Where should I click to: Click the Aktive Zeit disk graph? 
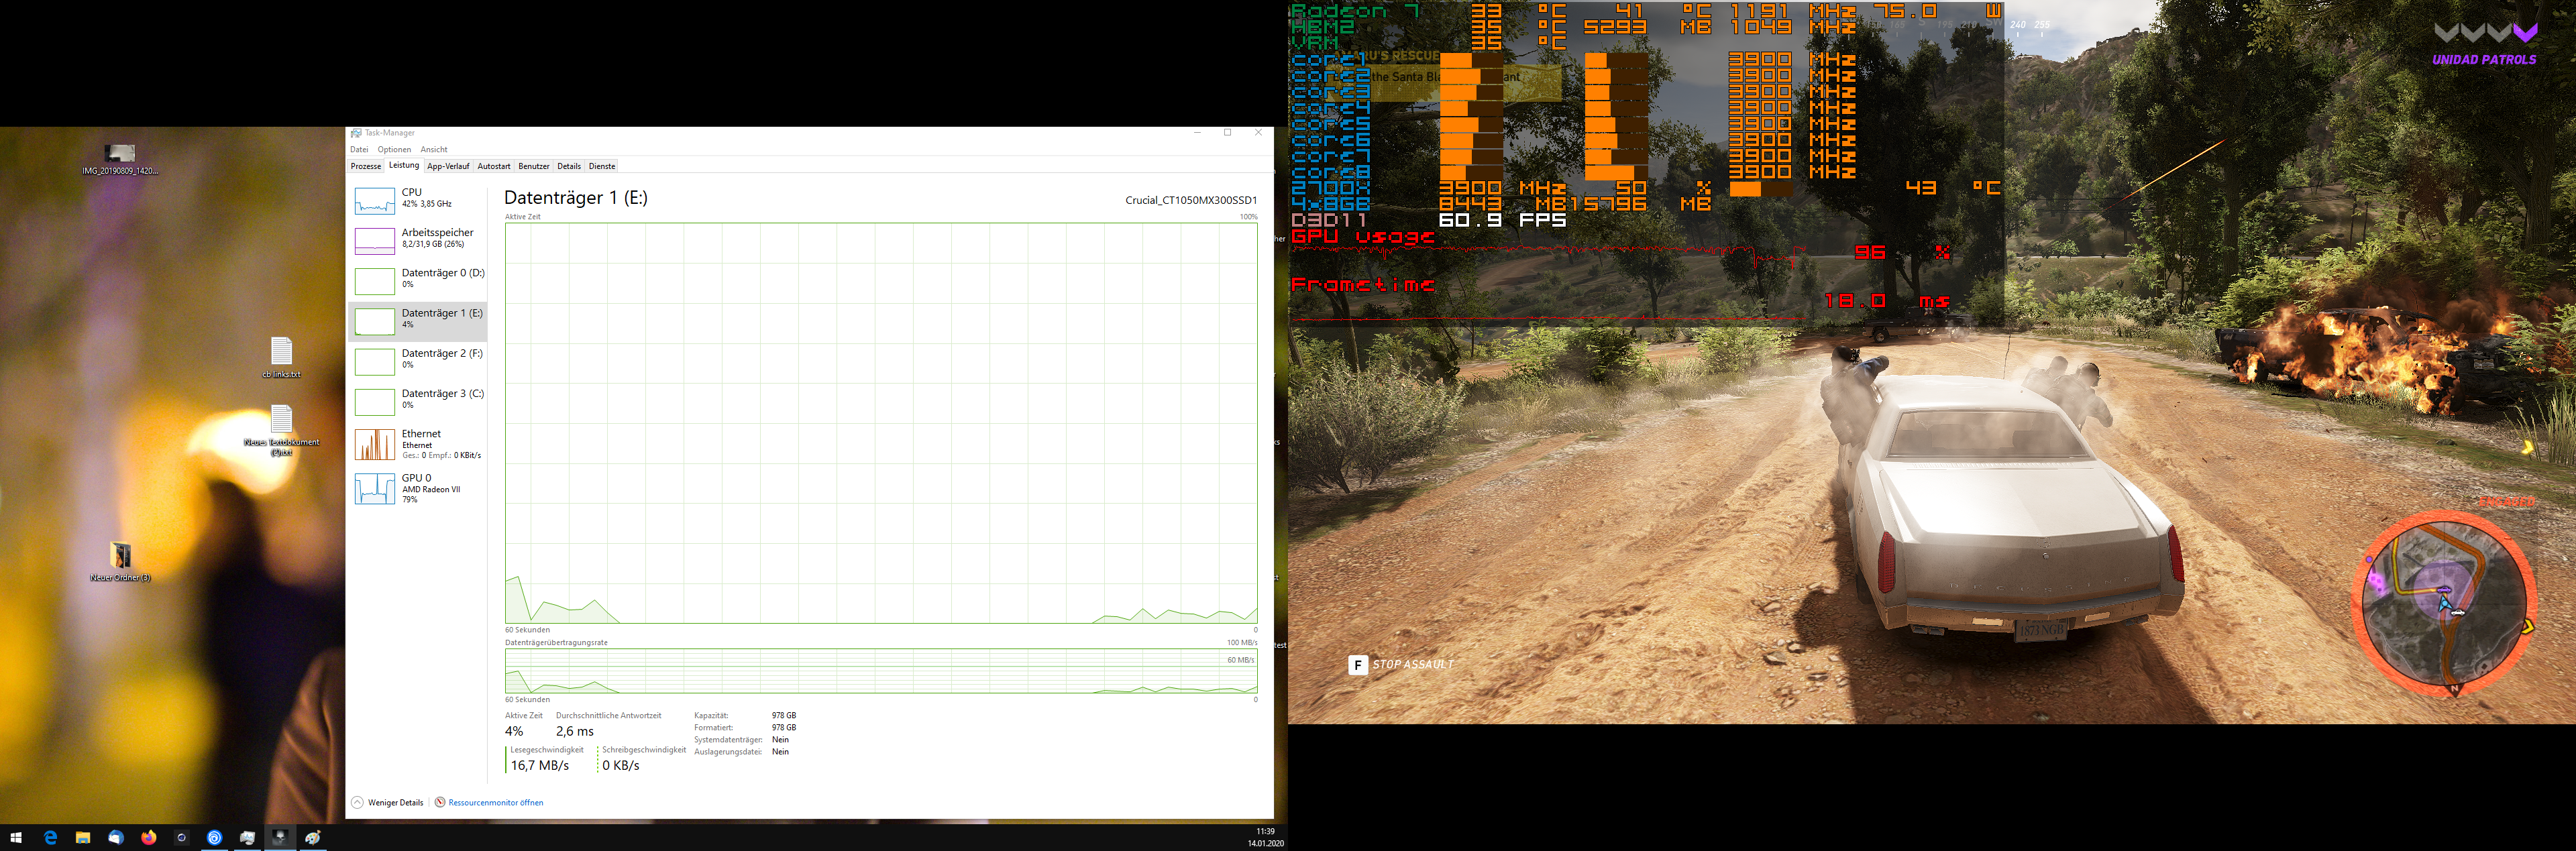(x=881, y=423)
